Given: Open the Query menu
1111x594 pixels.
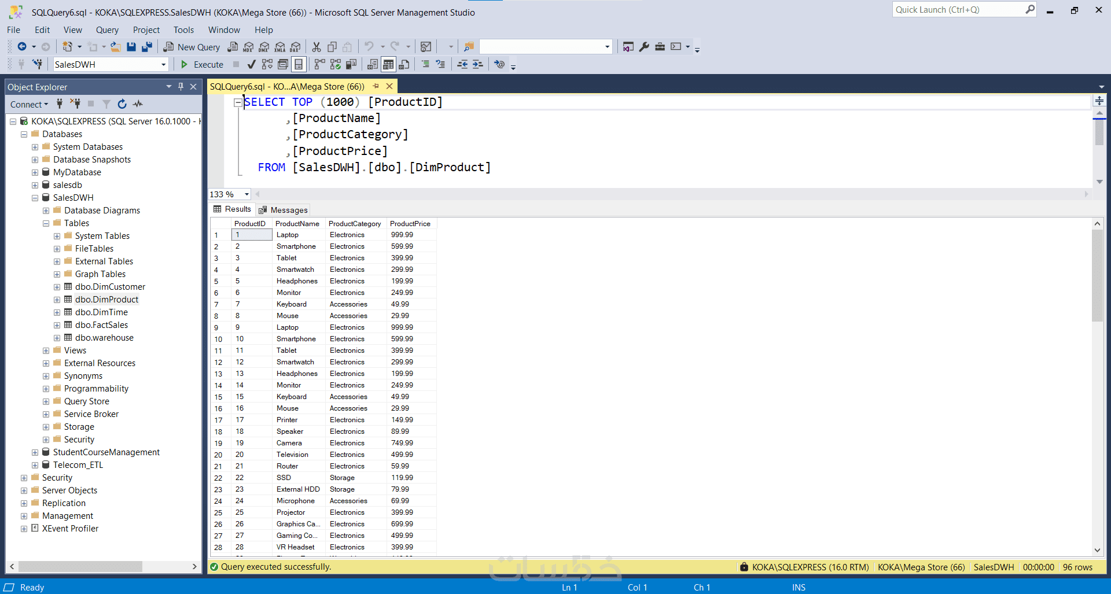Looking at the screenshot, I should [x=107, y=30].
